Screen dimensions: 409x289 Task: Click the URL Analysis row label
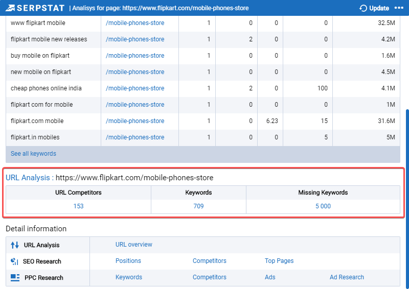tap(42, 245)
